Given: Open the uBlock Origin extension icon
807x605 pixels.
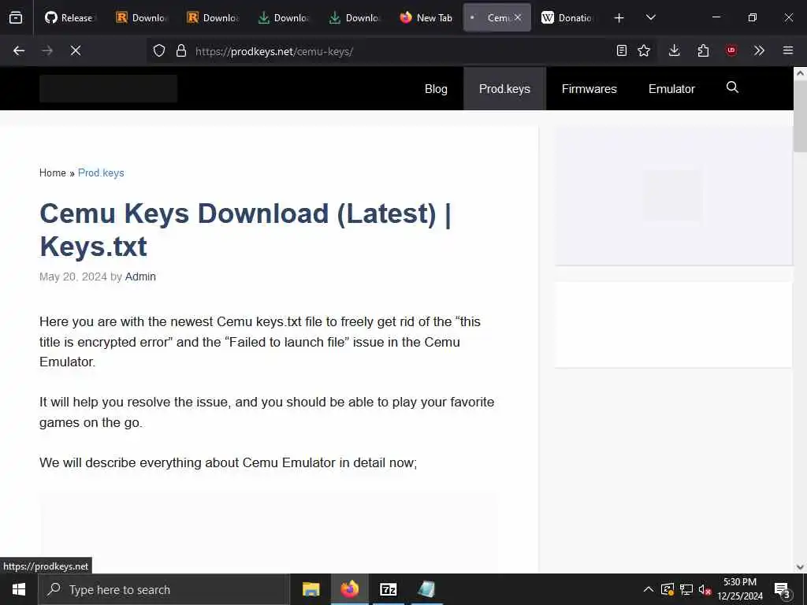Looking at the screenshot, I should click(731, 50).
